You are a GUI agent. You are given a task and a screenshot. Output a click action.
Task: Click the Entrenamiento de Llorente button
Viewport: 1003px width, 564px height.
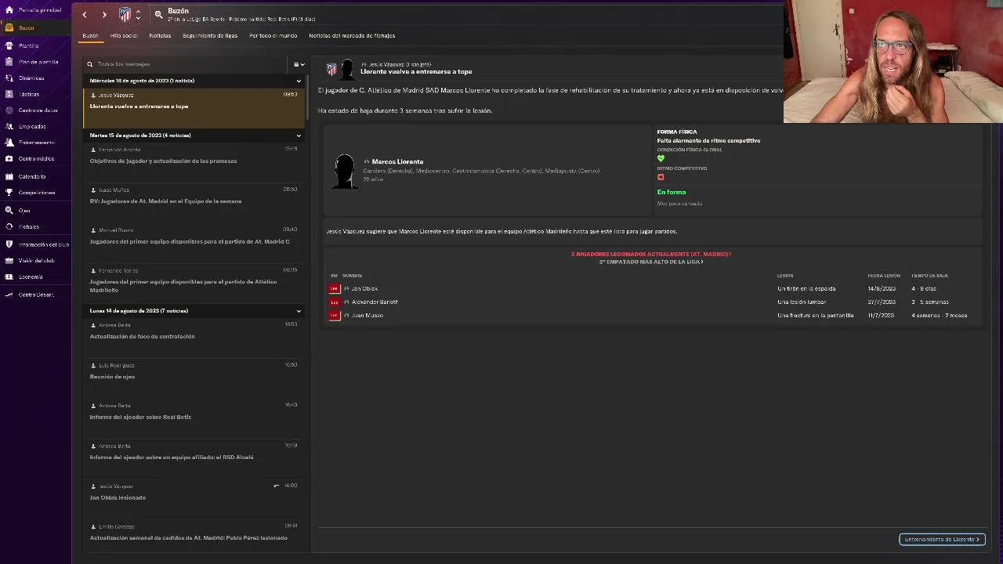coord(942,539)
